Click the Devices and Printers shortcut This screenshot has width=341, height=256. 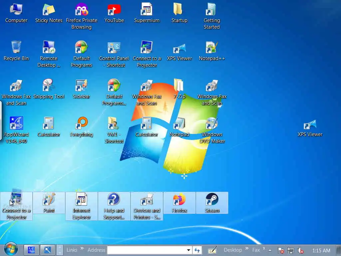[x=147, y=206]
